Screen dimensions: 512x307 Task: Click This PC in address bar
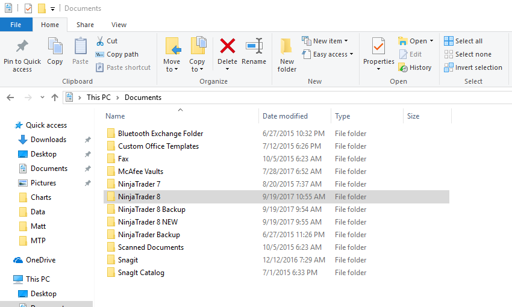99,98
